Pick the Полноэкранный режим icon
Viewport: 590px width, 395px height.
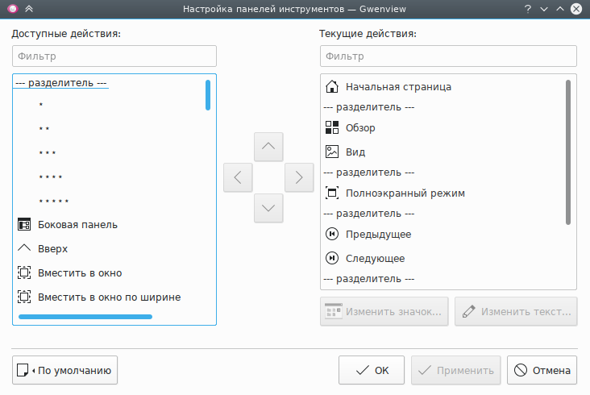[x=332, y=193]
